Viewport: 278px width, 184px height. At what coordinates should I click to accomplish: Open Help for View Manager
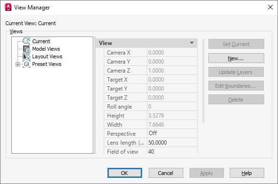pos(247,173)
